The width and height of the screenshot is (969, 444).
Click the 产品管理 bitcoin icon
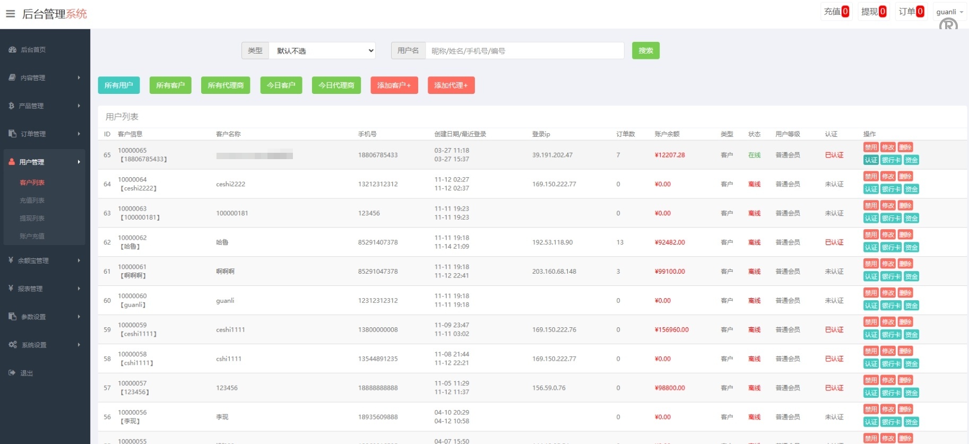(x=11, y=106)
